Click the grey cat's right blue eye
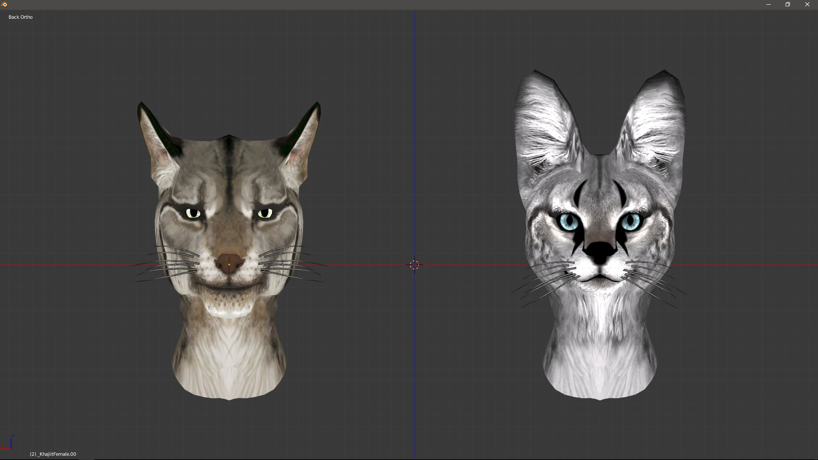818x460 pixels. tap(630, 222)
